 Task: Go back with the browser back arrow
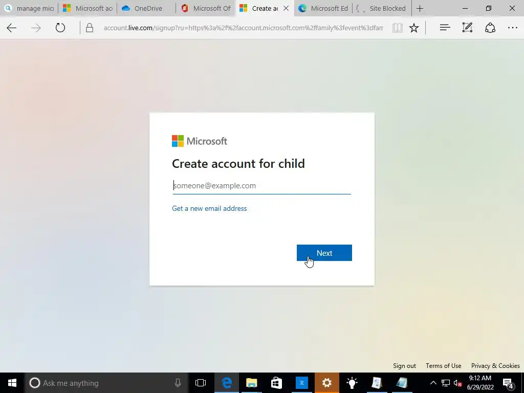pos(12,28)
